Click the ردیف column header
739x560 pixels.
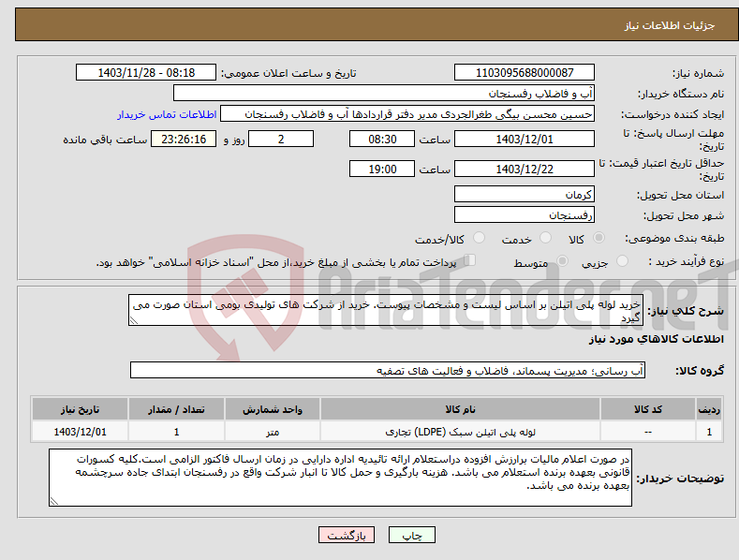pos(709,409)
